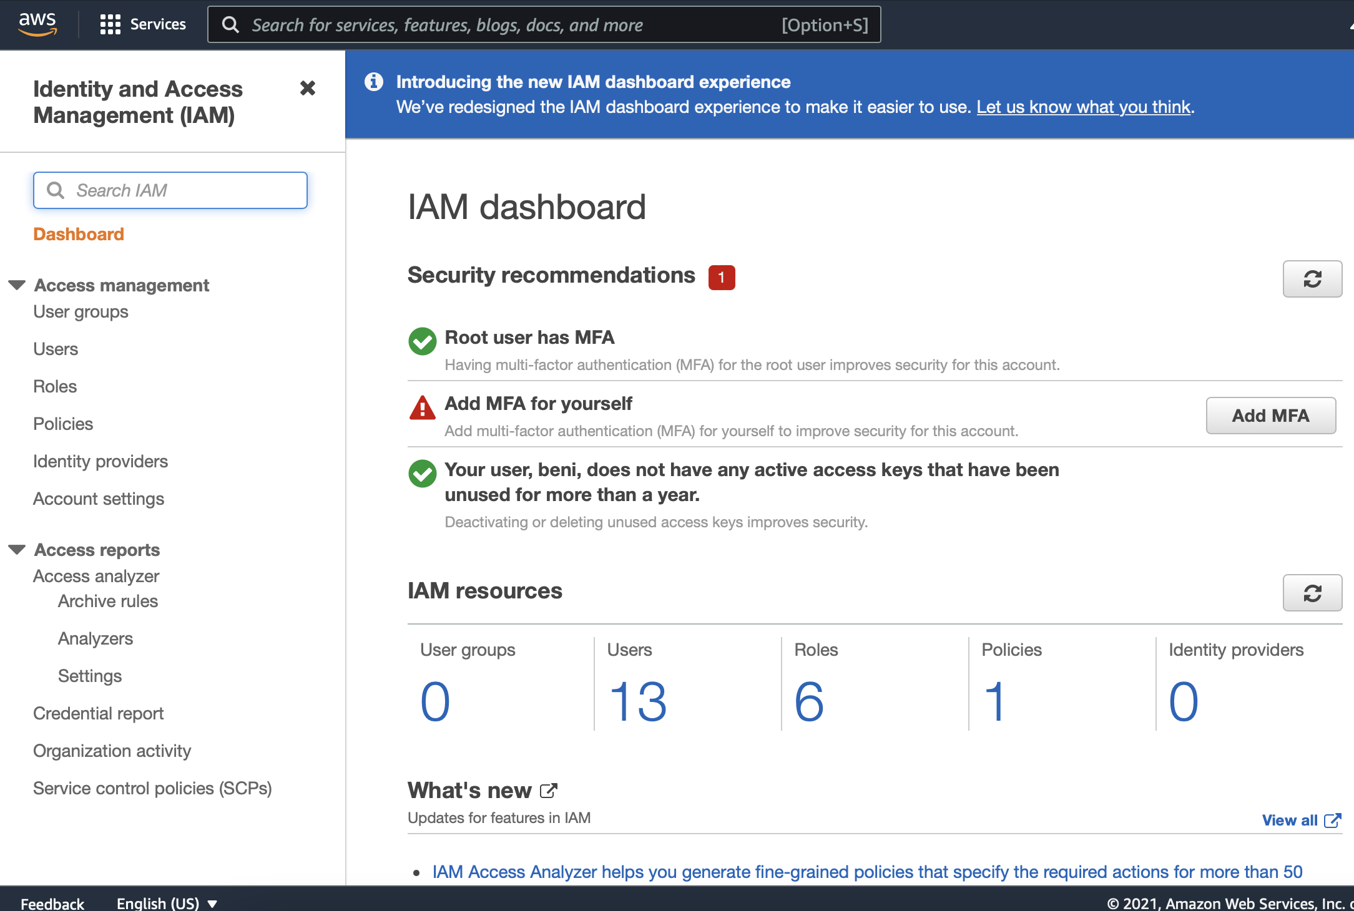Click the [Option+S] shortcut hint
Image resolution: width=1354 pixels, height=911 pixels.
coord(825,25)
